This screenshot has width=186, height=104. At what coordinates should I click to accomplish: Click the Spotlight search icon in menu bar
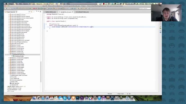pos(156,4)
